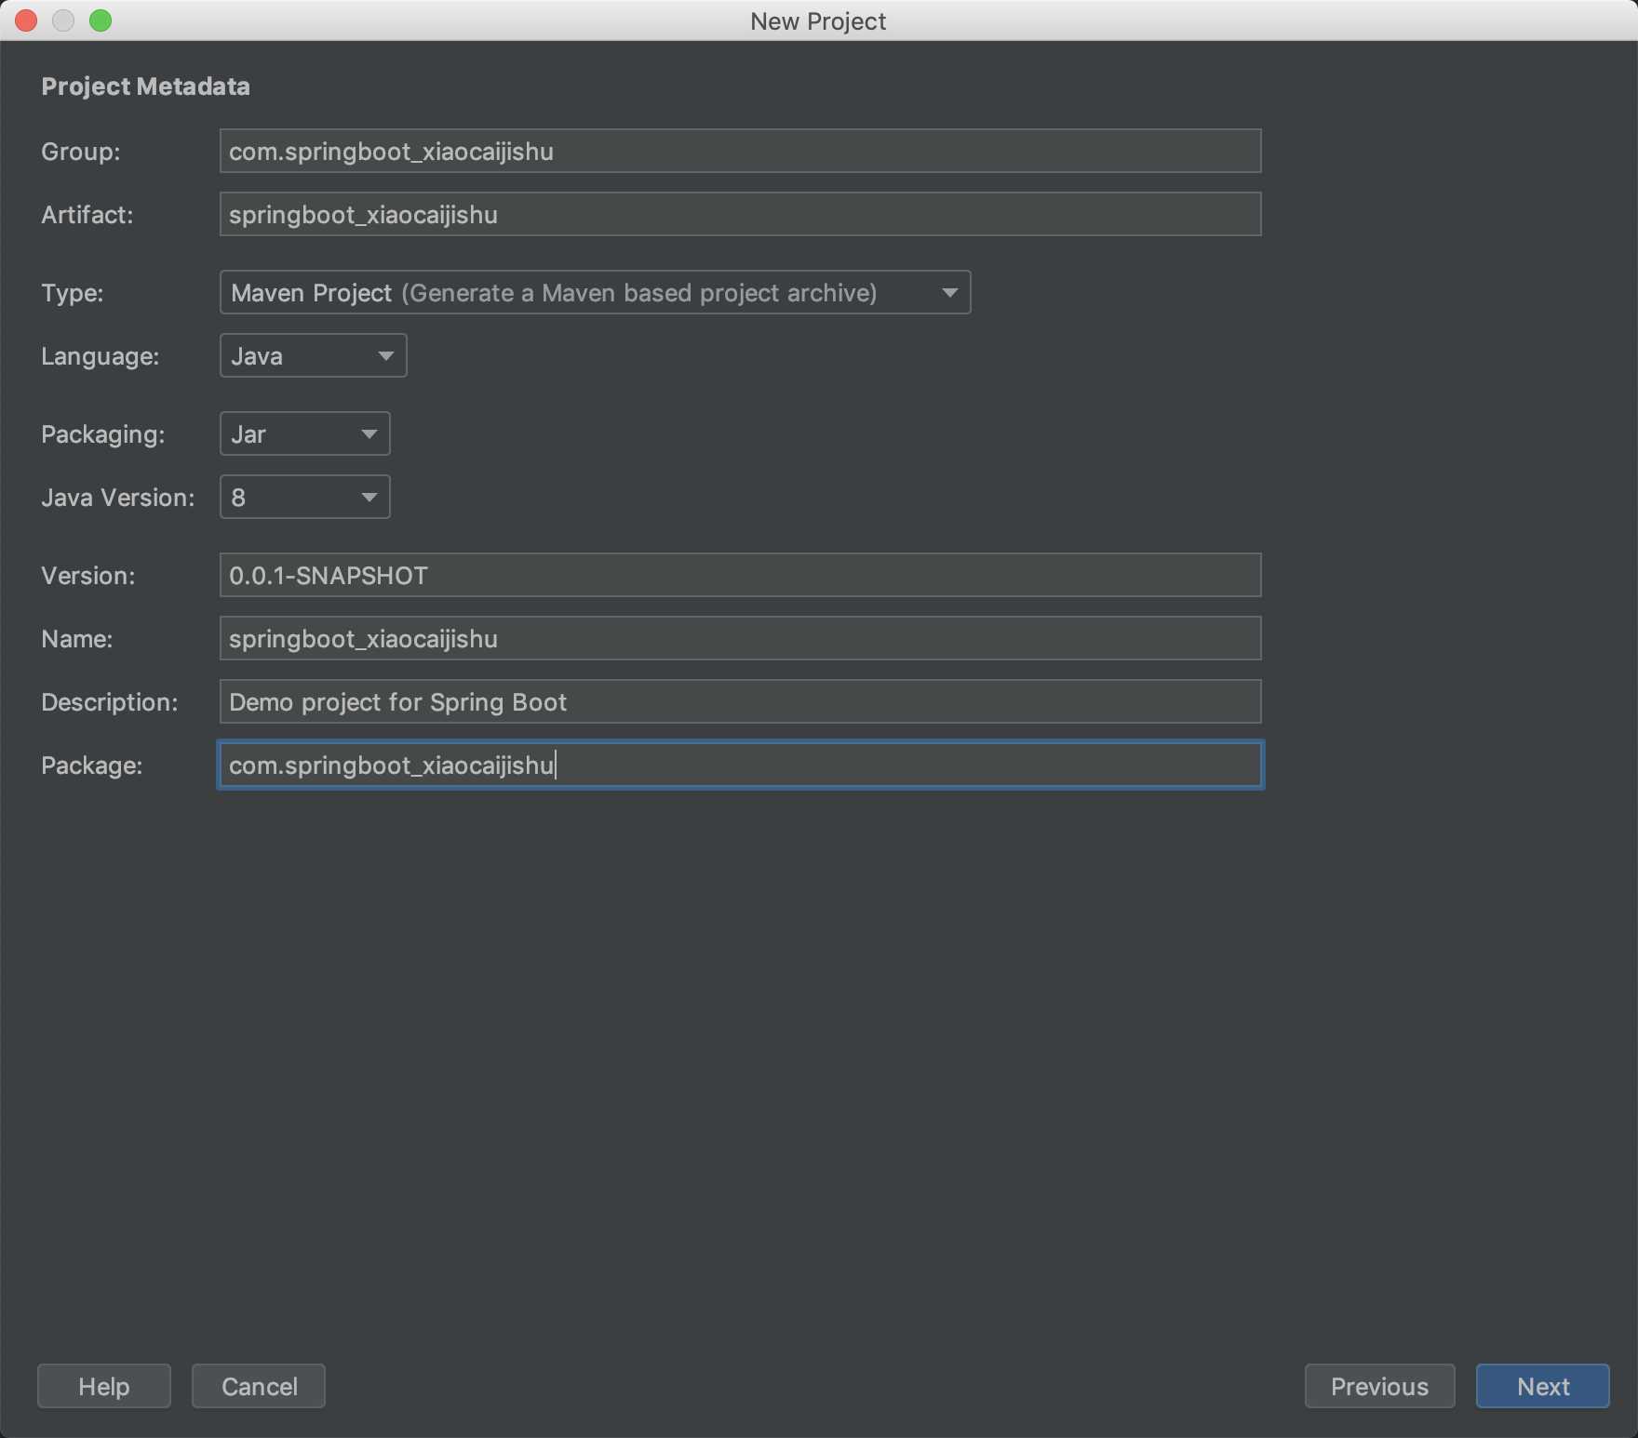Close the New Project window with red button
1638x1438 pixels.
26,20
